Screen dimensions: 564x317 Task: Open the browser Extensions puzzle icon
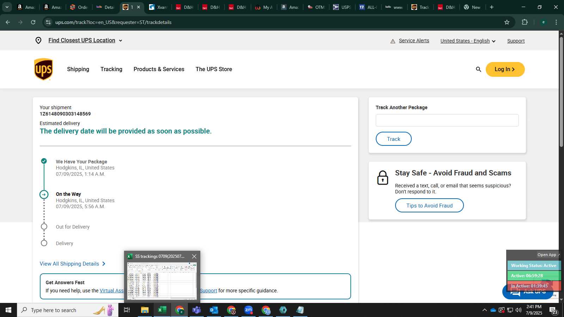[x=525, y=22]
